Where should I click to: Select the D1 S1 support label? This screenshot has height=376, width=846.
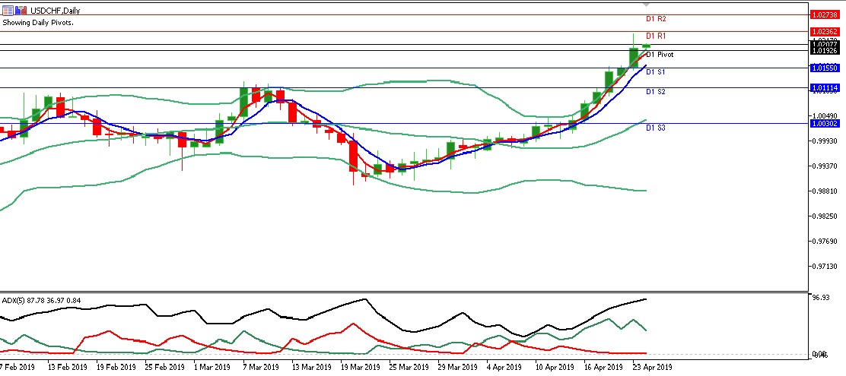(x=656, y=71)
